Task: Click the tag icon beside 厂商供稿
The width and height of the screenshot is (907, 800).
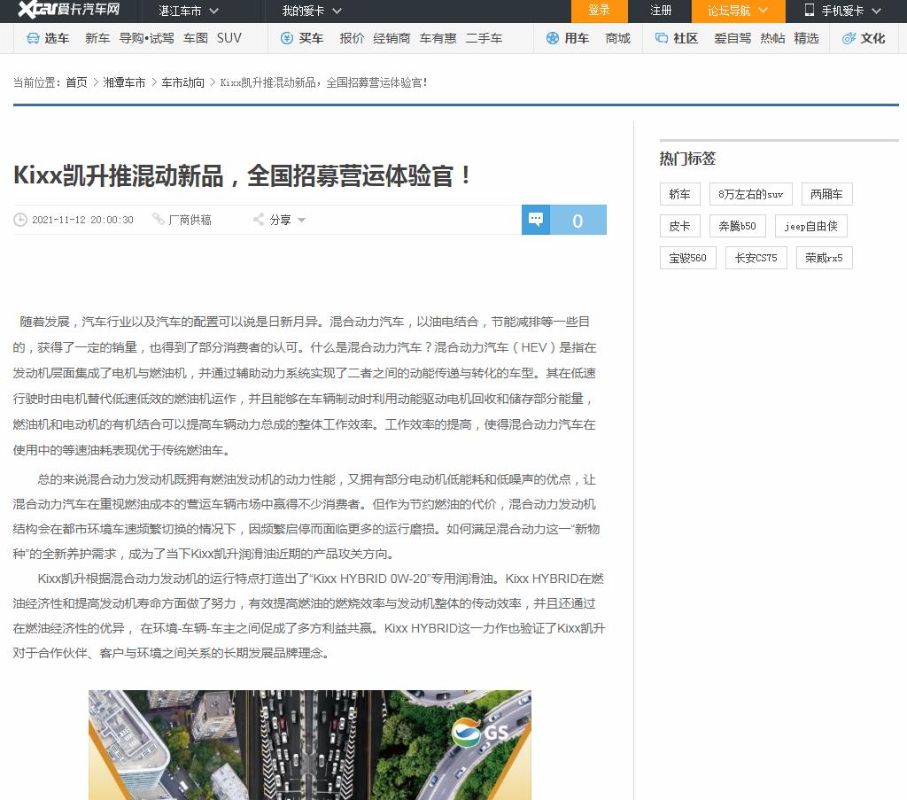Action: [x=158, y=219]
